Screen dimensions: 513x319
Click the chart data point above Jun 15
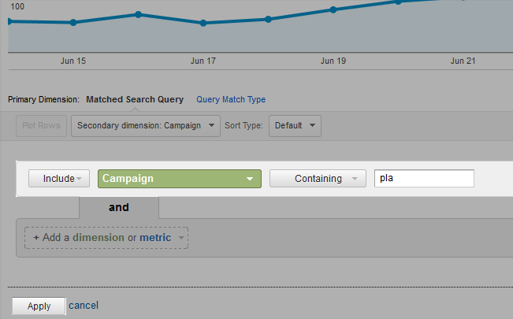pyautogui.click(x=73, y=22)
